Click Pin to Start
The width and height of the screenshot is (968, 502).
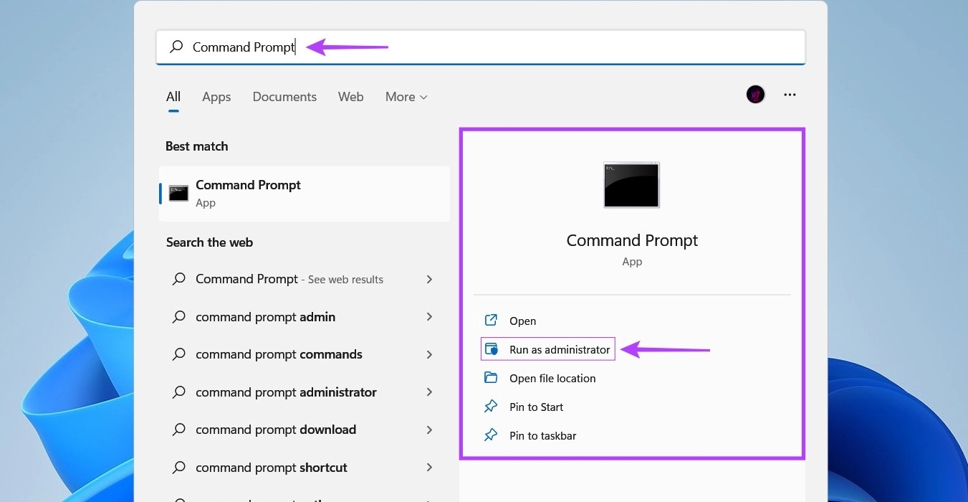[536, 407]
